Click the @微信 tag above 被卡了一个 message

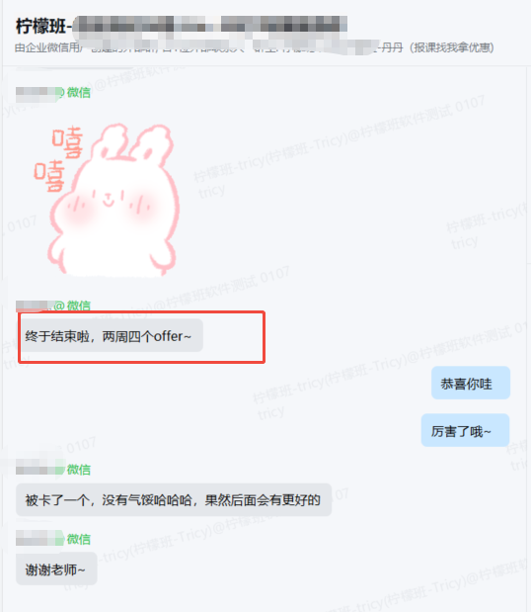tap(77, 470)
